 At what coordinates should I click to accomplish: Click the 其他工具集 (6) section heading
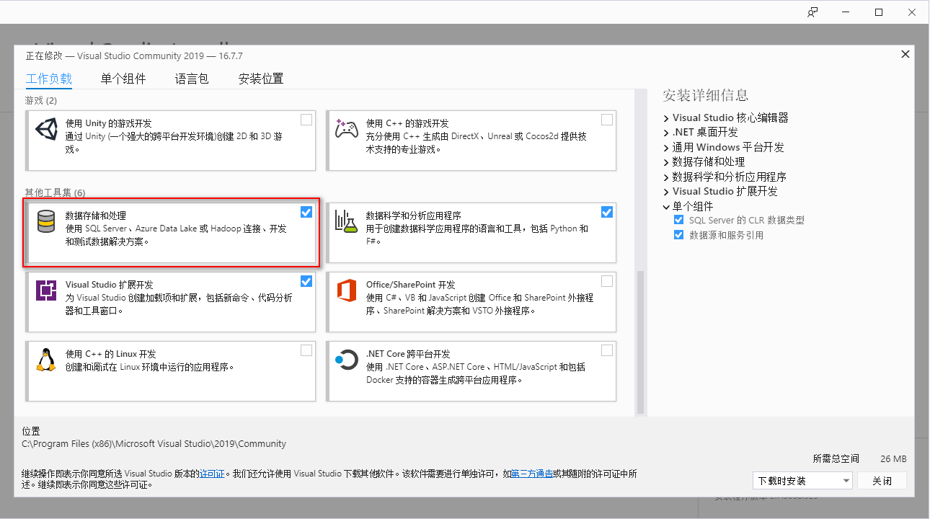55,192
